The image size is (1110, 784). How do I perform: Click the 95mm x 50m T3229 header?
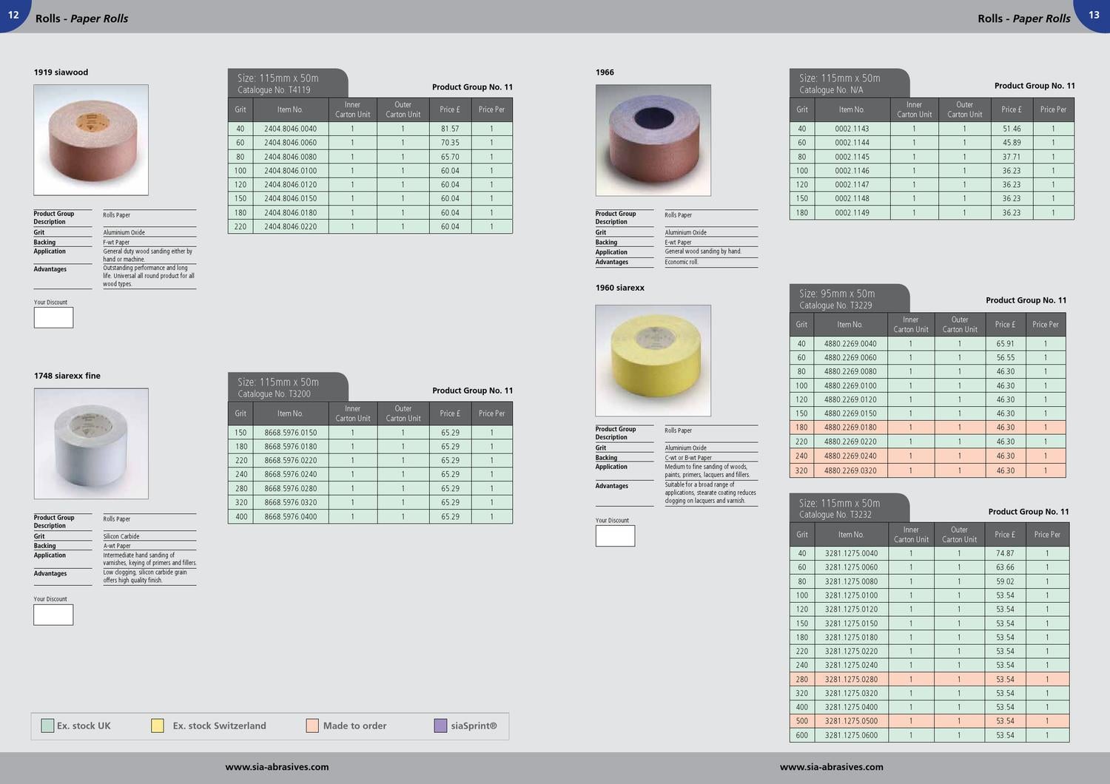pyautogui.click(x=850, y=299)
